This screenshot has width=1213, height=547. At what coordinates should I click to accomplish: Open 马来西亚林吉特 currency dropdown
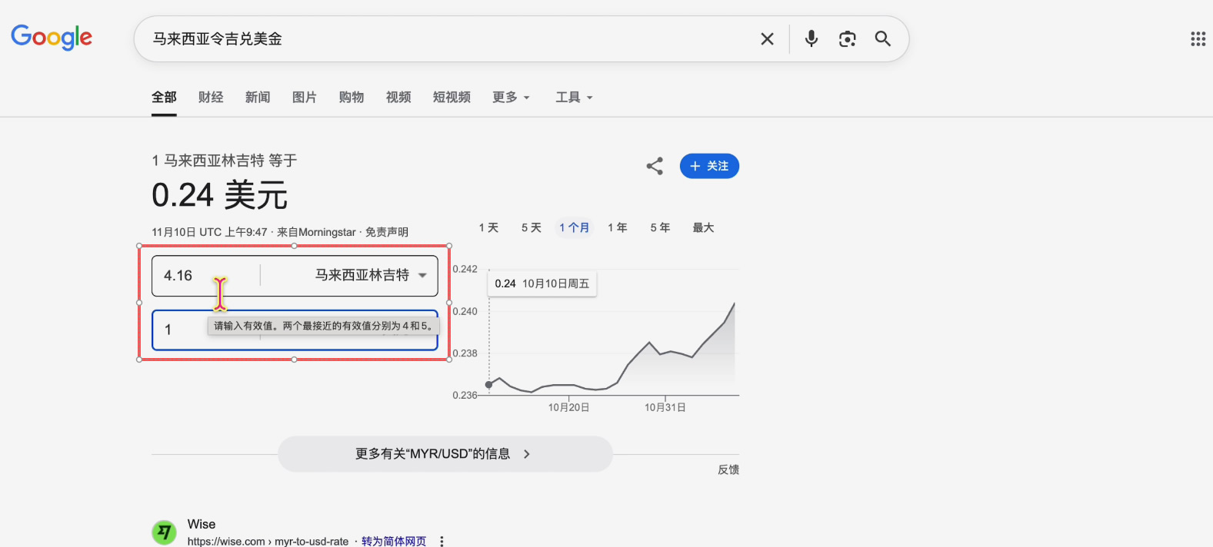tap(371, 275)
